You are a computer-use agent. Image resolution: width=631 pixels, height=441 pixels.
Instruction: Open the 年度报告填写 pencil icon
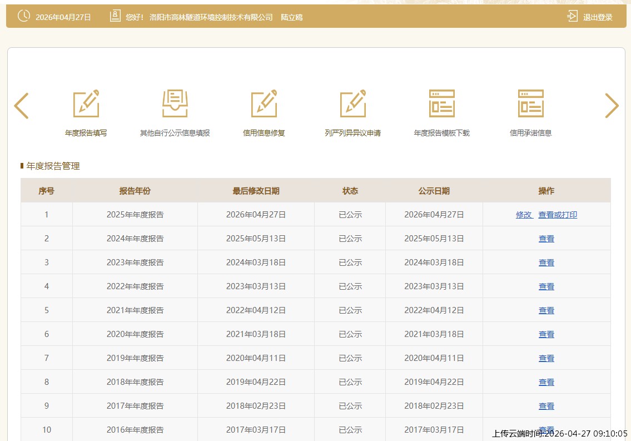tap(86, 103)
